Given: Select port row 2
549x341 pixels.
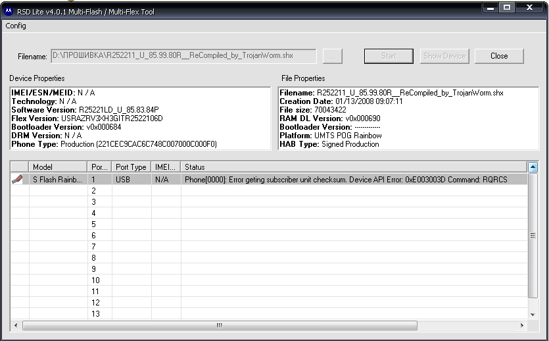Looking at the screenshot, I should pos(268,191).
